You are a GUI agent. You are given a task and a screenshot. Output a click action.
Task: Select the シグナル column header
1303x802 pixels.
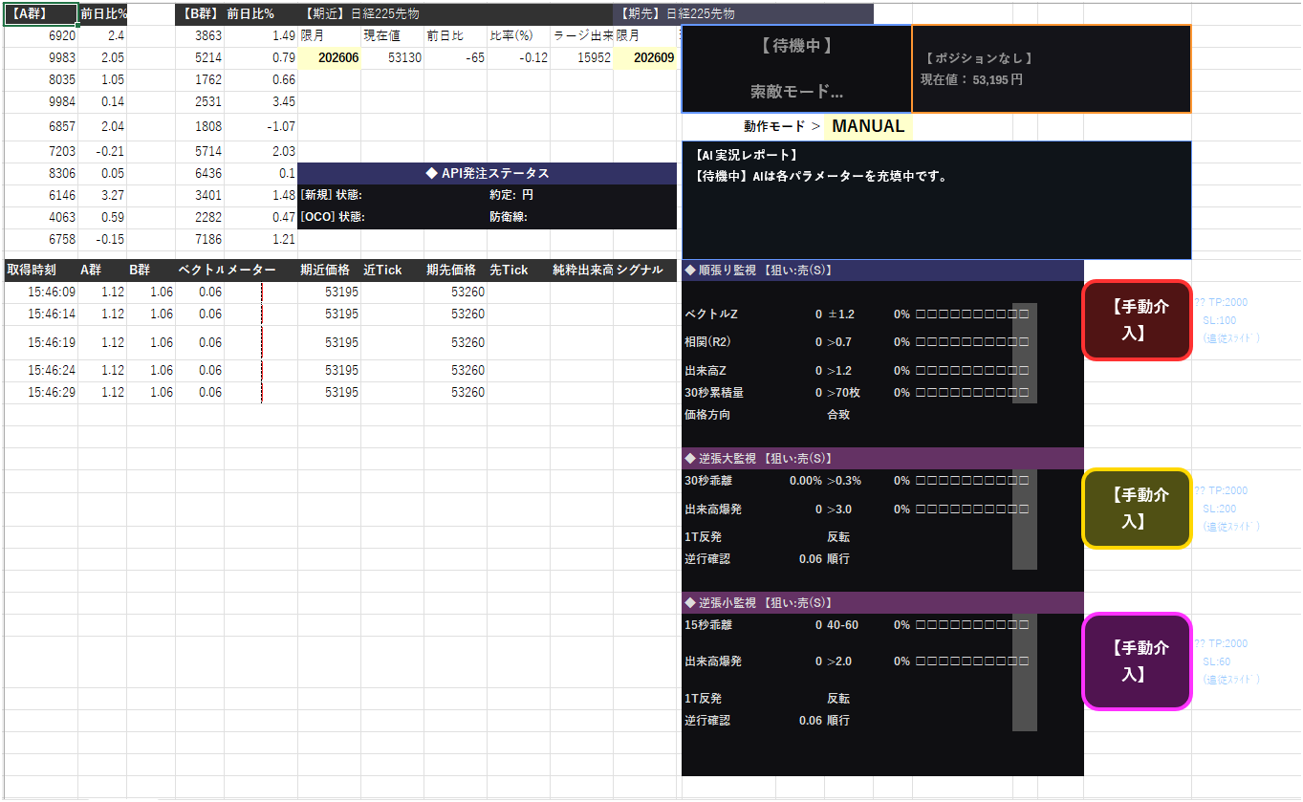[x=645, y=271]
